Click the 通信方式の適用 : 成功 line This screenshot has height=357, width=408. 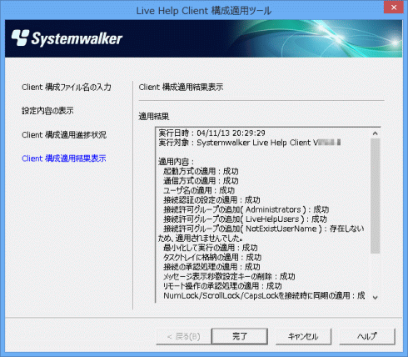(201, 181)
